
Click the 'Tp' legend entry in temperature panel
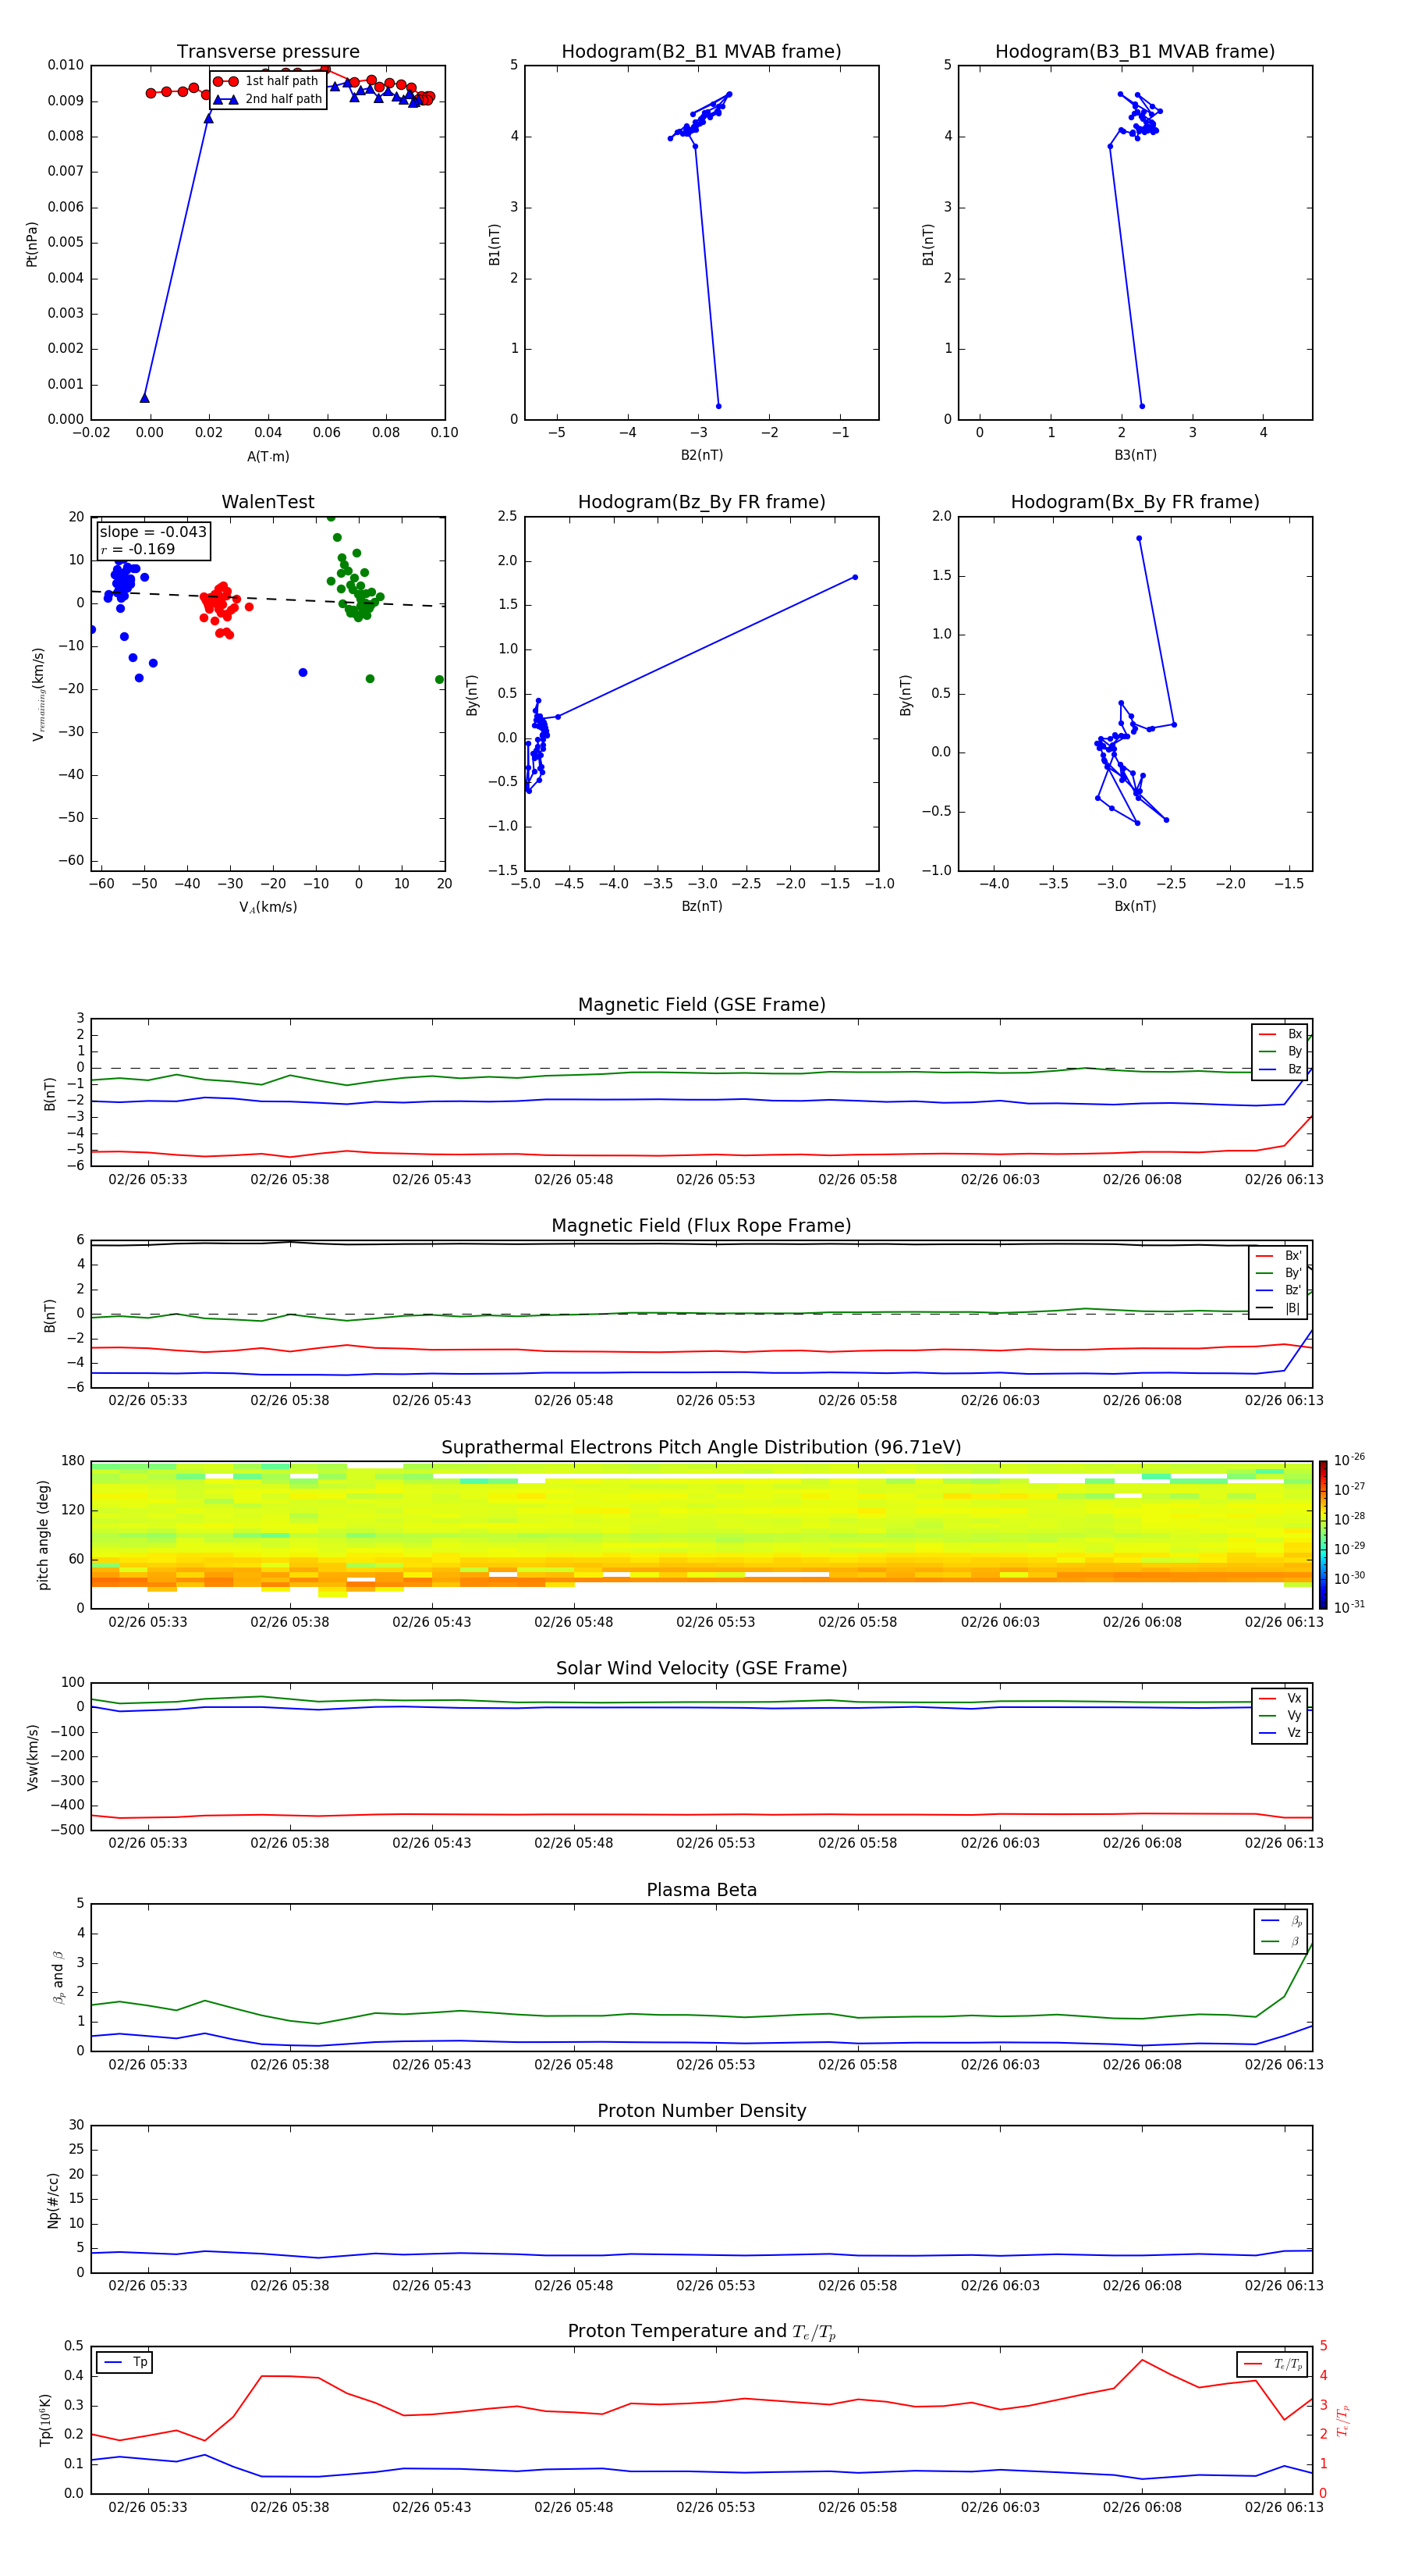pos(125,2362)
